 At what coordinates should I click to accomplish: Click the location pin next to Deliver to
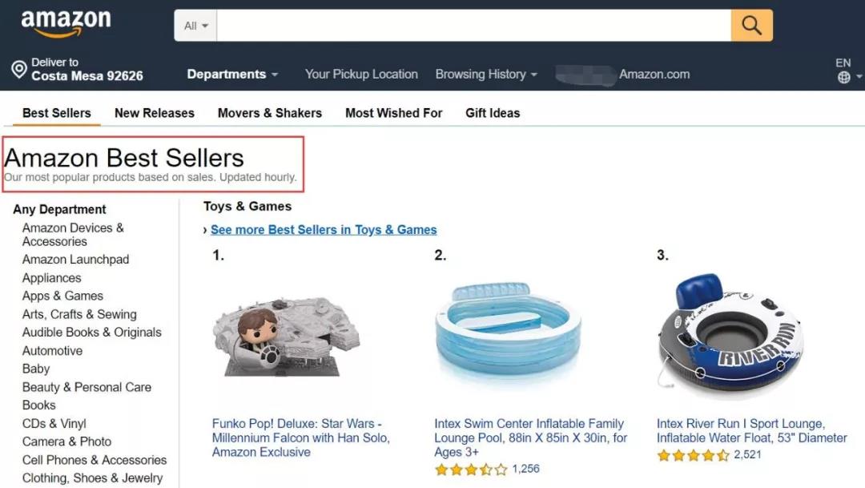[x=19, y=70]
